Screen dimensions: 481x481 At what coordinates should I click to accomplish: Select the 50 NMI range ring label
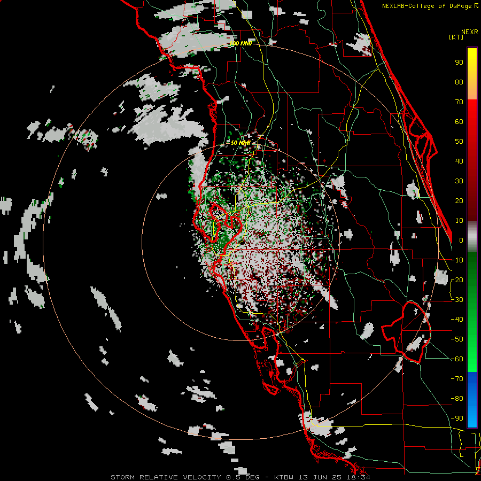(x=241, y=143)
